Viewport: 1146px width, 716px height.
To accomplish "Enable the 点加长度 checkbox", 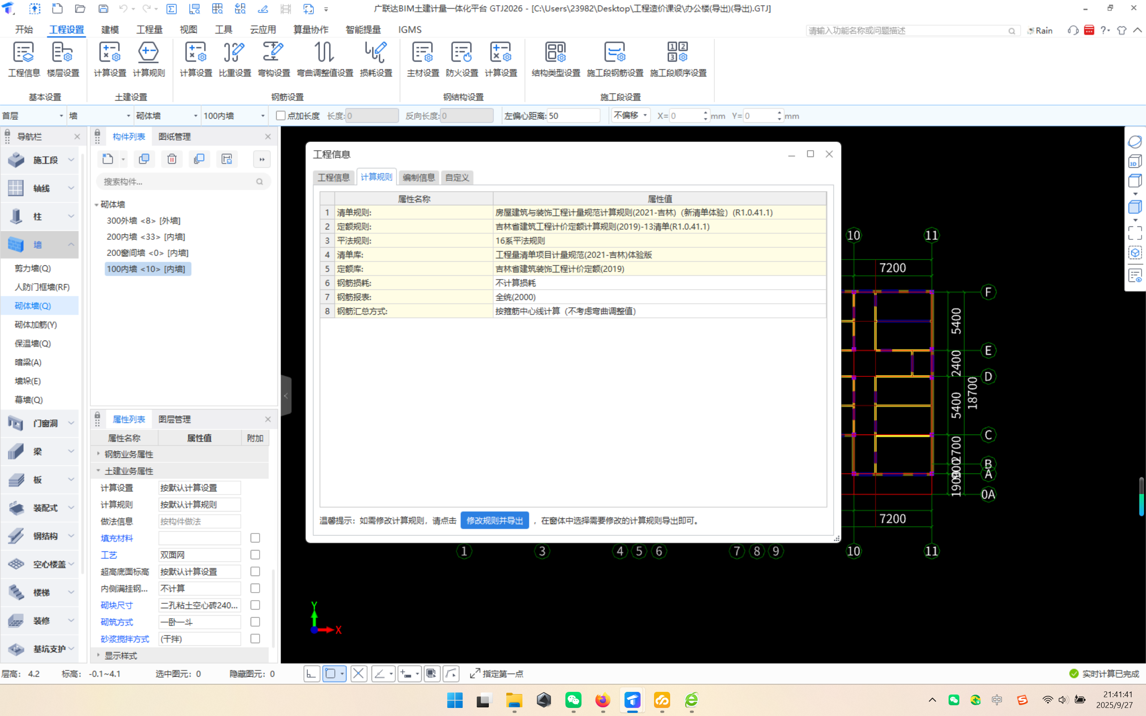I will tap(281, 115).
